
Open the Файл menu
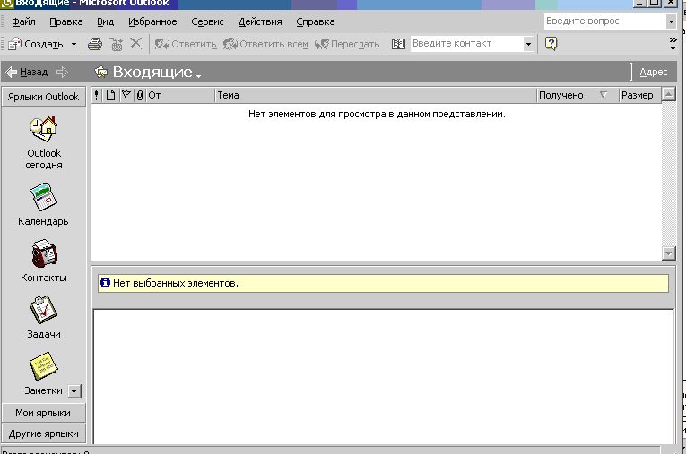(x=23, y=21)
